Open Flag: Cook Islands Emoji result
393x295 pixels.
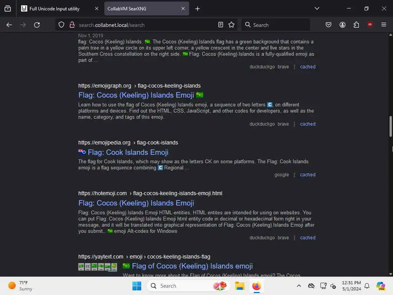tap(123, 152)
